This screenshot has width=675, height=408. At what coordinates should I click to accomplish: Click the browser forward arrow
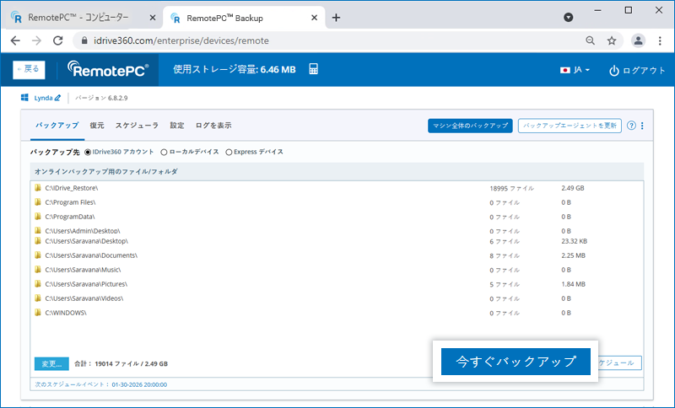tap(37, 40)
